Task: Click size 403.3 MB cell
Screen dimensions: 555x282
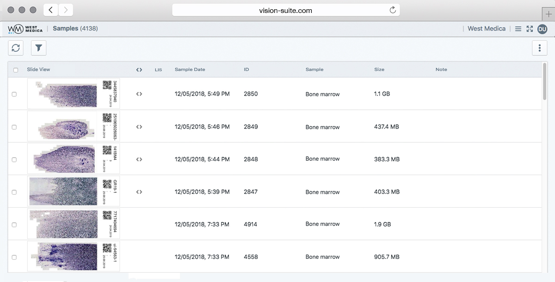Action: pyautogui.click(x=387, y=191)
